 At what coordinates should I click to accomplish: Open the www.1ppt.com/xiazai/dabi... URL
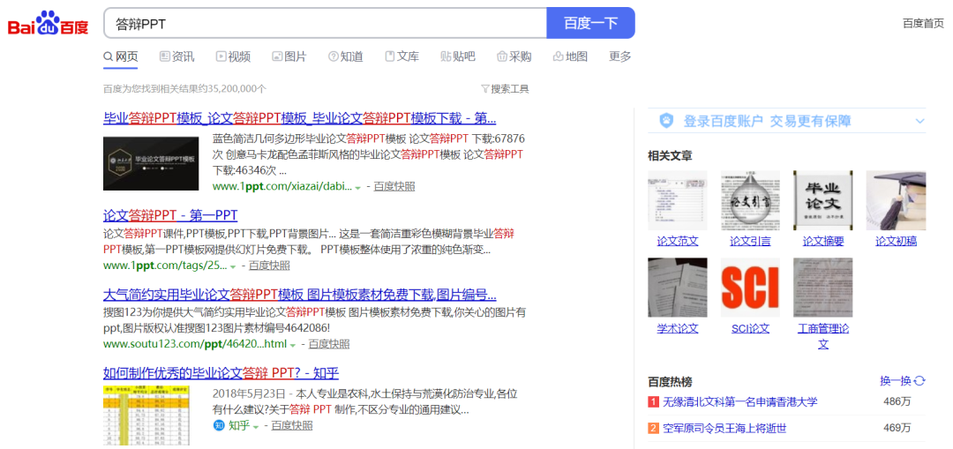tap(282, 186)
